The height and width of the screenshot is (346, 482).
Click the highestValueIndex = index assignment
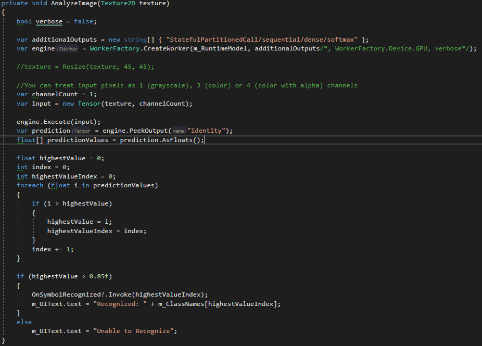[x=97, y=231]
